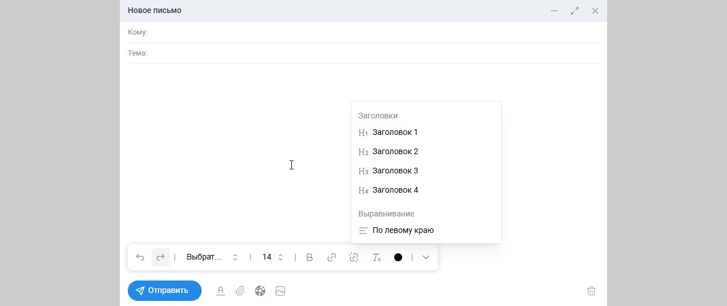727x306 pixels.
Task: Collapse the extra formatting options chevron
Action: click(x=426, y=257)
